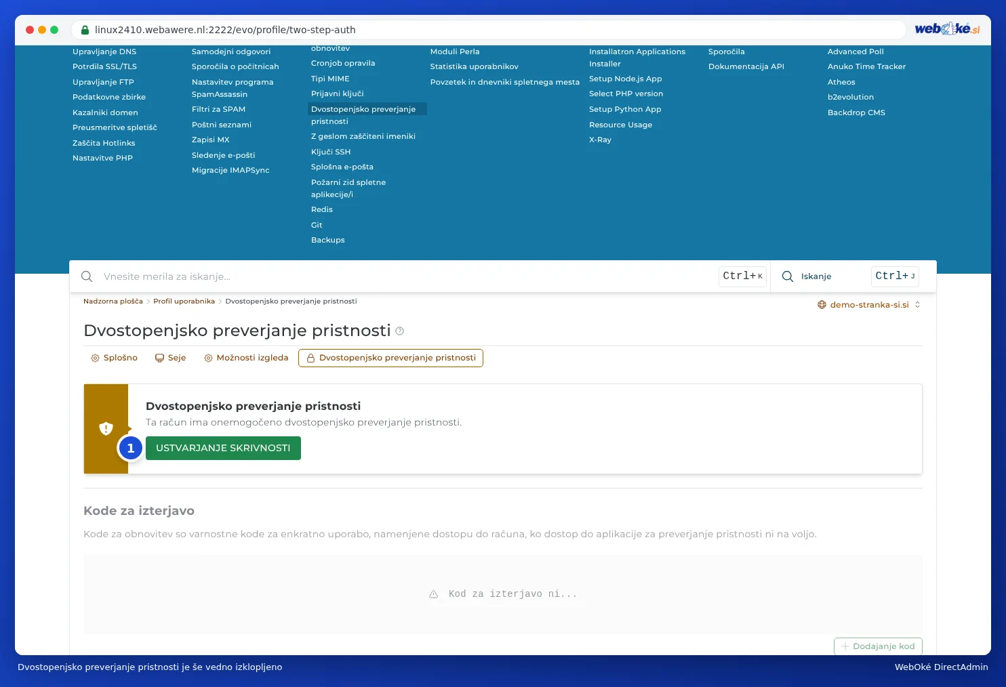Open Dokumentacija API menu link
Viewport: 1006px width, 687px height.
click(746, 66)
